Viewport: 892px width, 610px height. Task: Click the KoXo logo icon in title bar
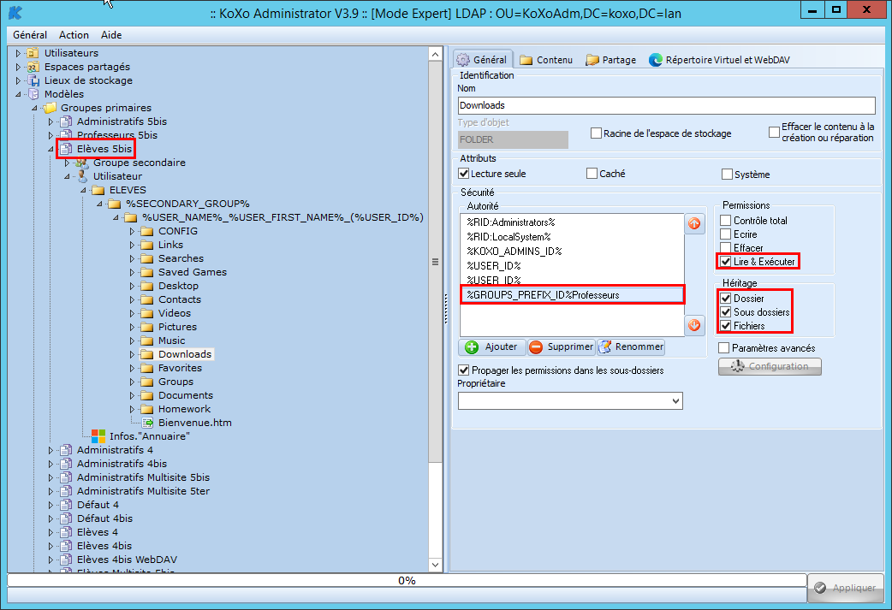(x=15, y=13)
